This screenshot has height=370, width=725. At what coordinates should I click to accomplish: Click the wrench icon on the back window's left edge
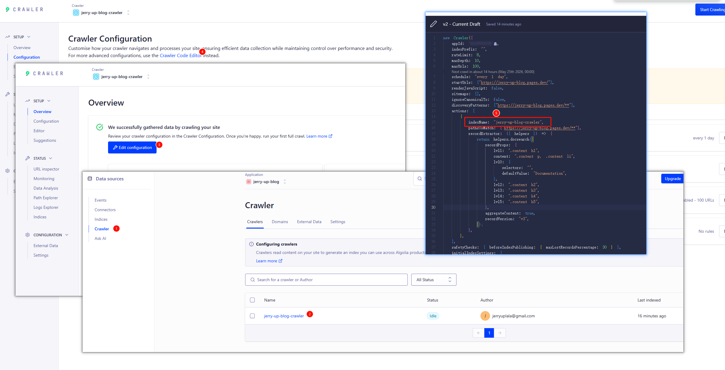click(7, 94)
